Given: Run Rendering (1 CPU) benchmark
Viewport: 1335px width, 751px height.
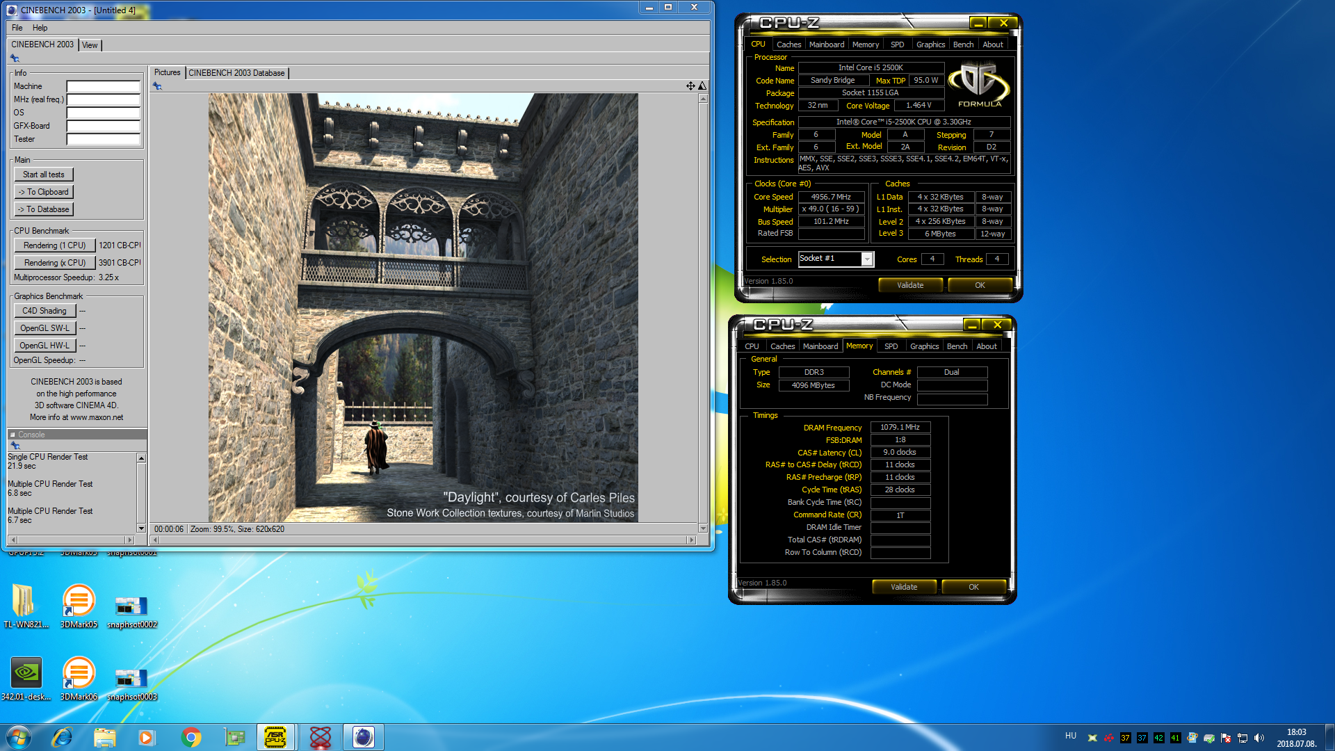Looking at the screenshot, I should [x=54, y=245].
